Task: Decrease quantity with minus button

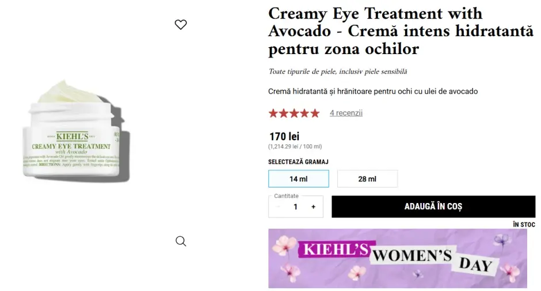Action: coord(279,207)
